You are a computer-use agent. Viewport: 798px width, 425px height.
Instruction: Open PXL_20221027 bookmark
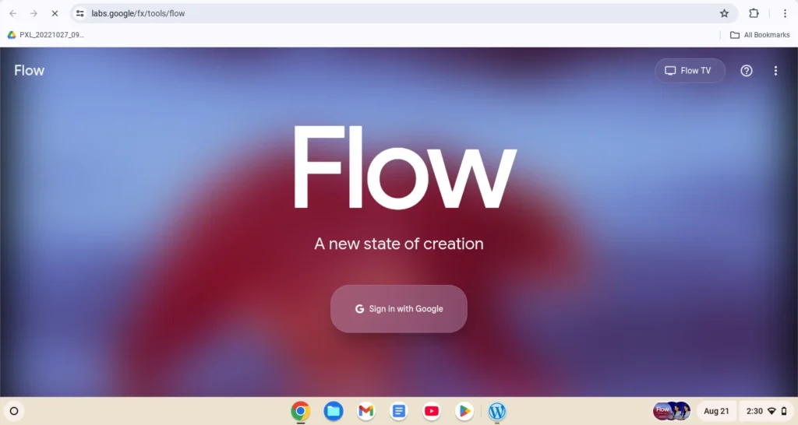pos(46,34)
